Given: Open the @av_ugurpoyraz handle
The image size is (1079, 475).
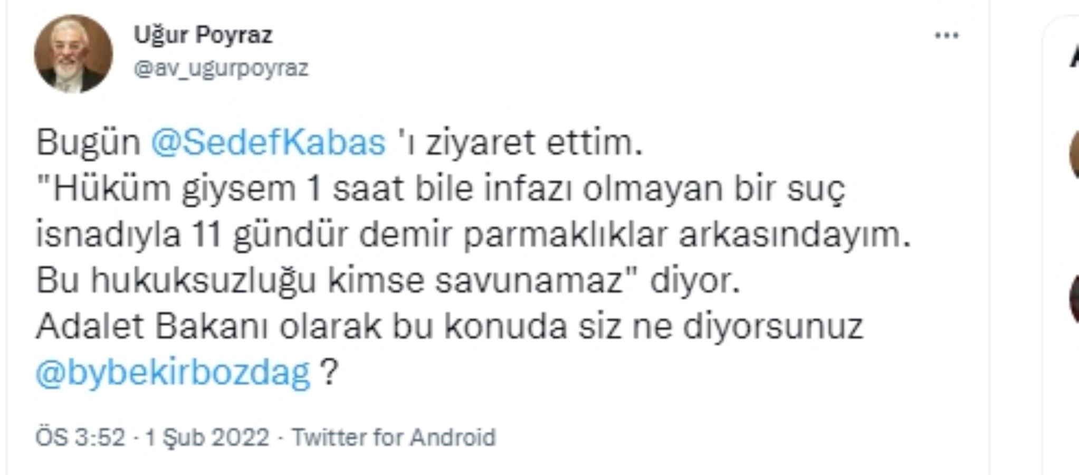Looking at the screenshot, I should tap(224, 68).
